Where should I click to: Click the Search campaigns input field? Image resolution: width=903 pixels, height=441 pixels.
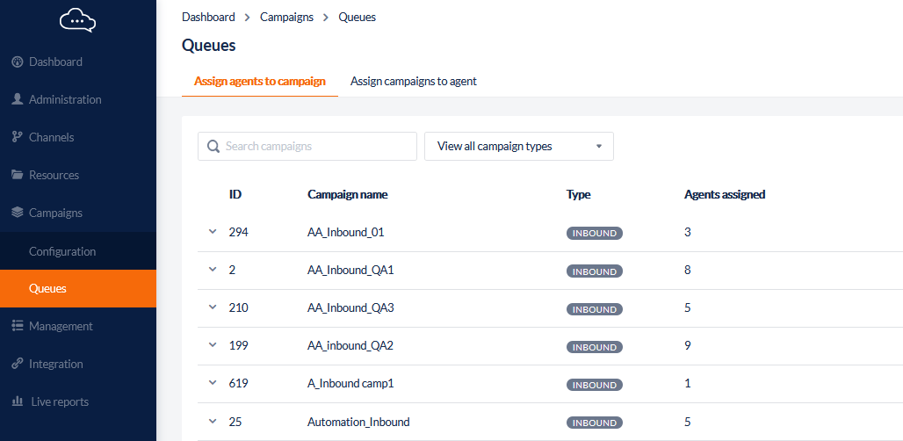pyautogui.click(x=316, y=147)
